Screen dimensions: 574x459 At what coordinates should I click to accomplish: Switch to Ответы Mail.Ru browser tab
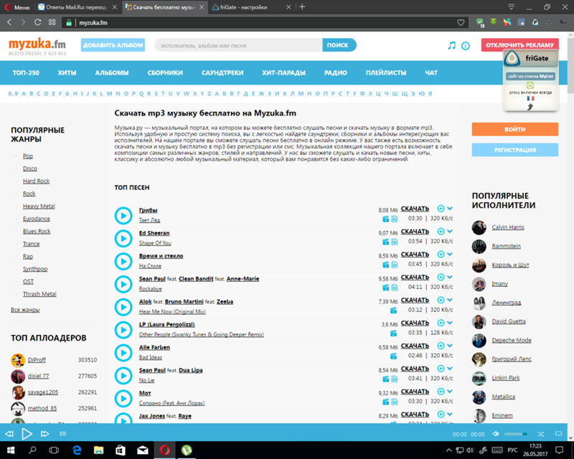click(77, 7)
